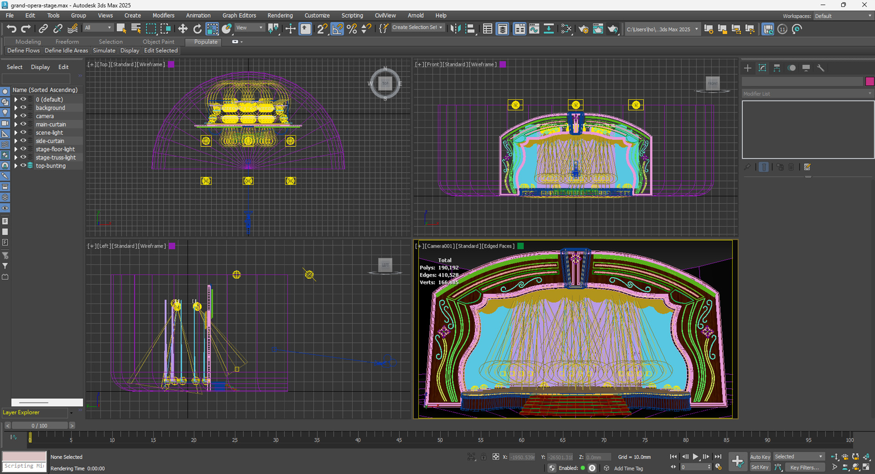Switch to the Modeling ribbon tab
The image size is (875, 474).
28,41
